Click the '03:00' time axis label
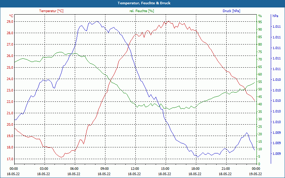 [43, 168]
